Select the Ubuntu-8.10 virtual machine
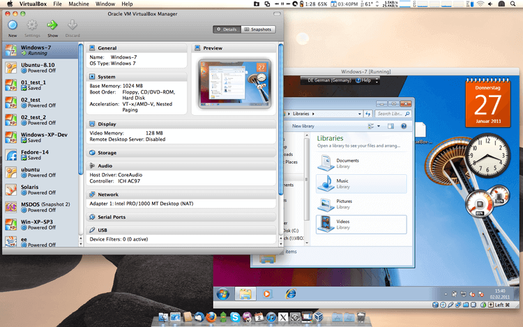Viewport: 523px width, 327px height. pyautogui.click(x=39, y=68)
